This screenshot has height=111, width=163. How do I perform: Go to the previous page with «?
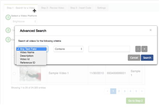(107, 91)
